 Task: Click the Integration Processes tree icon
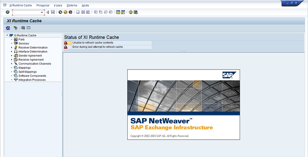coord(16,80)
